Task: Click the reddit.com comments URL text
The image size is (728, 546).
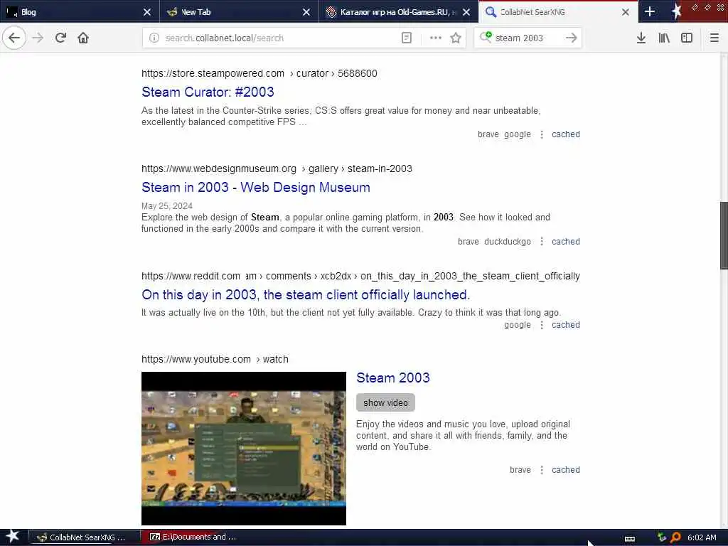Action: coord(360,276)
